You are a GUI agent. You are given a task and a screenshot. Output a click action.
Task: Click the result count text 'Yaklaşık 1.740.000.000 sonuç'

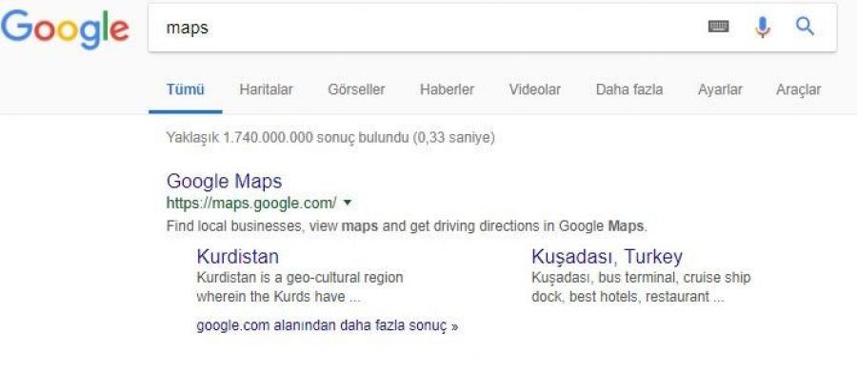pos(260,137)
